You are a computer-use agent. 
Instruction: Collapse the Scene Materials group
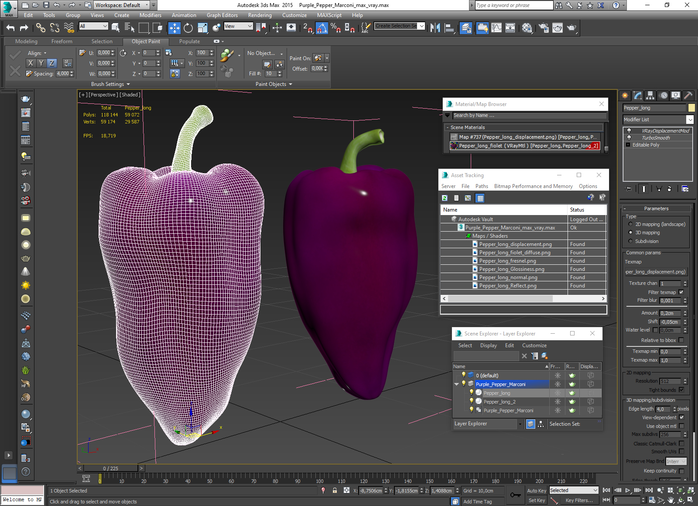[x=448, y=127]
